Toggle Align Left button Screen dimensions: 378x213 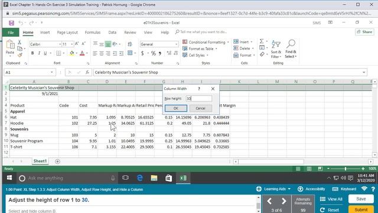pos(95,53)
